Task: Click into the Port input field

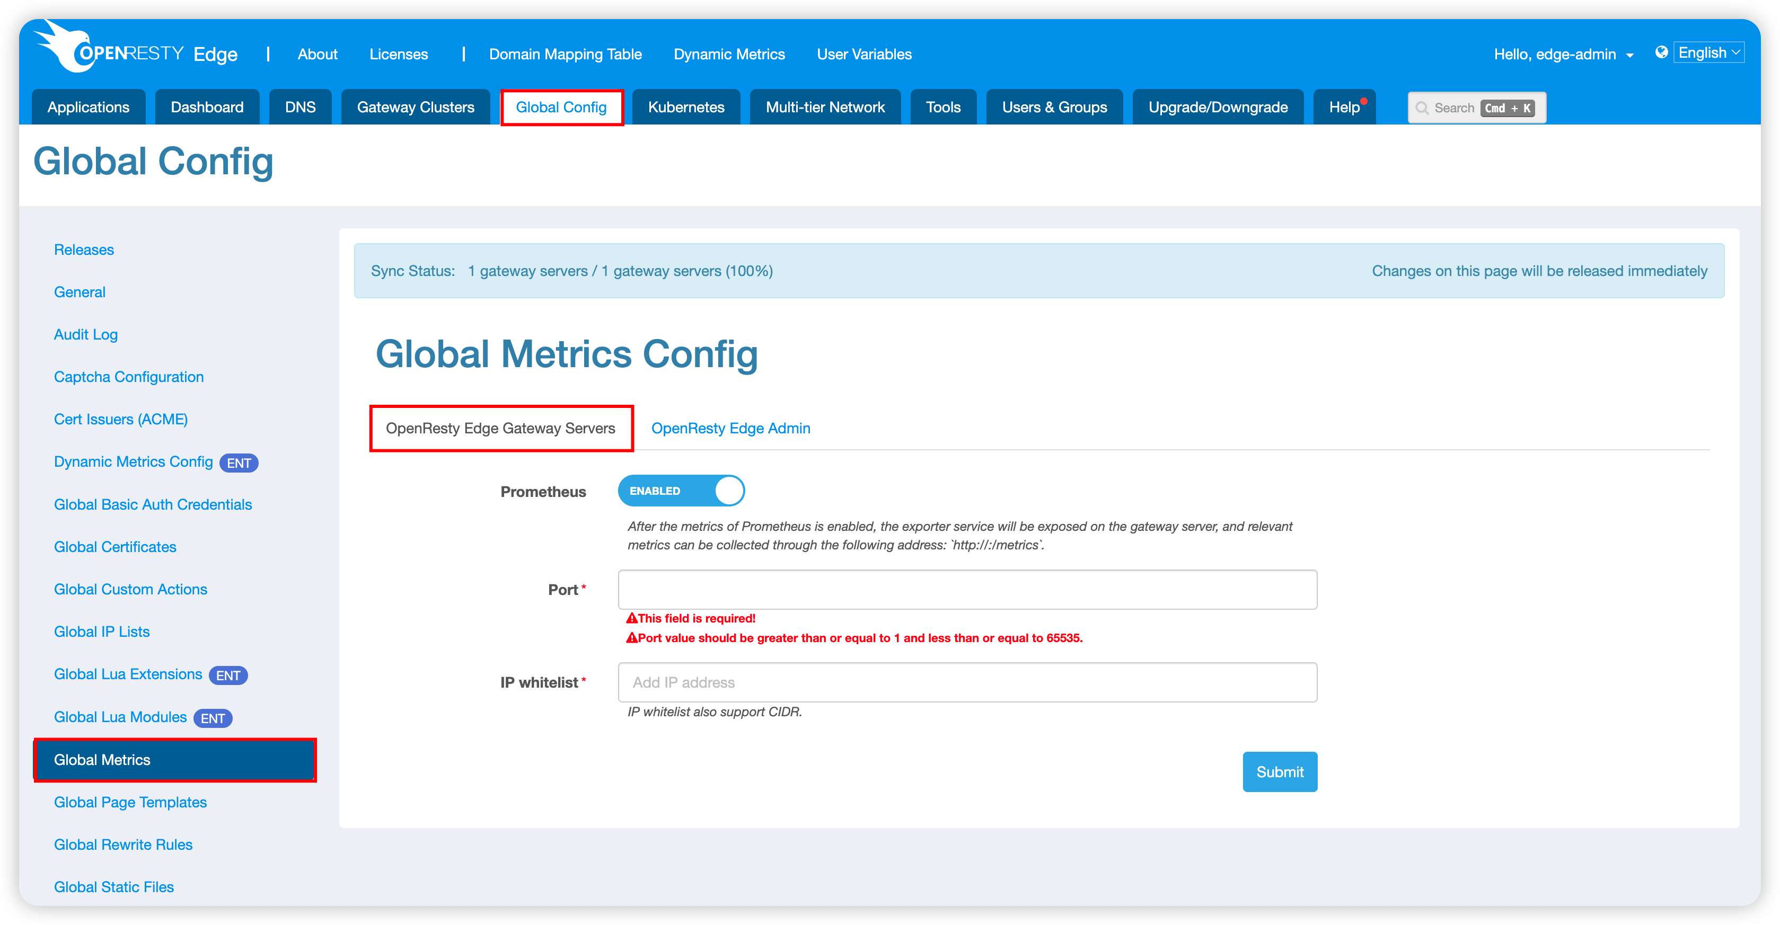Action: pos(967,589)
